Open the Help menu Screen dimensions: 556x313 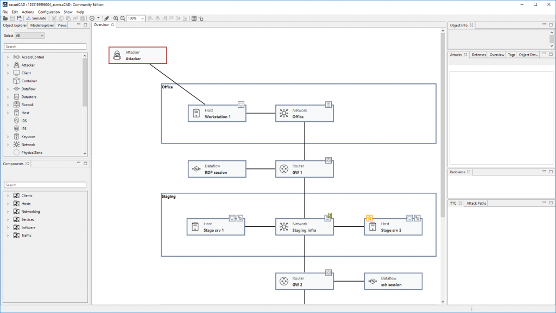coord(80,12)
